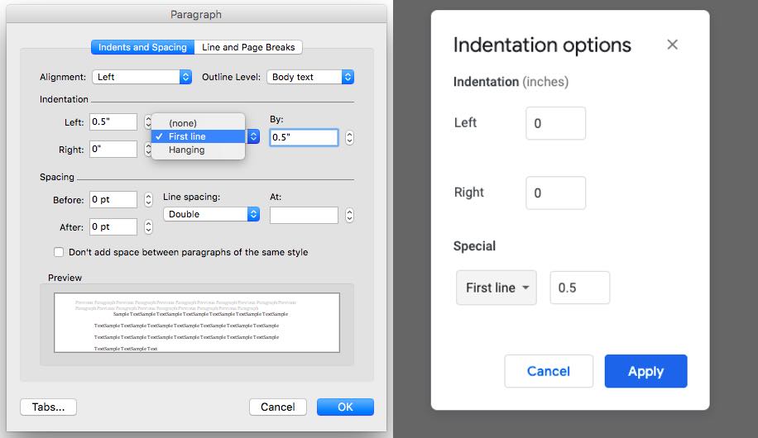Click the Before spacing field
This screenshot has width=758, height=438.
click(x=113, y=199)
